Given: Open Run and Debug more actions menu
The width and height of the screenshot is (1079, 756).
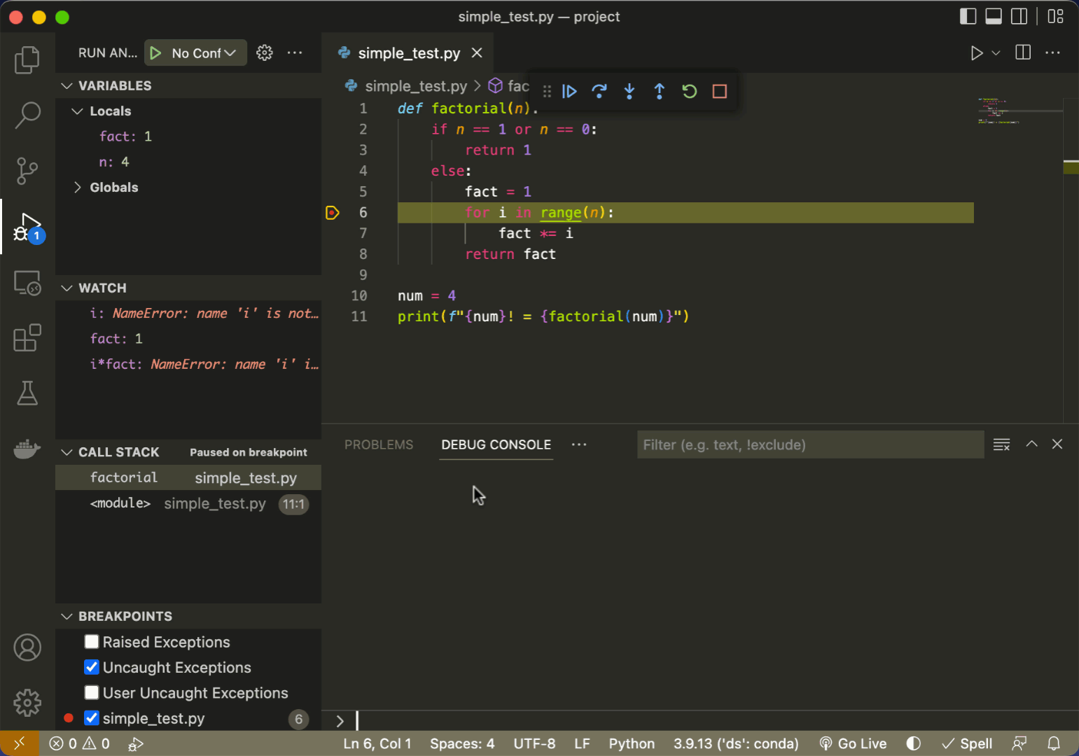Looking at the screenshot, I should [295, 52].
